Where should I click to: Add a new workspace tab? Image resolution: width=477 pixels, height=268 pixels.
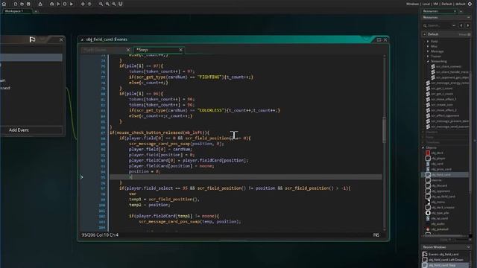pyautogui.click(x=36, y=11)
